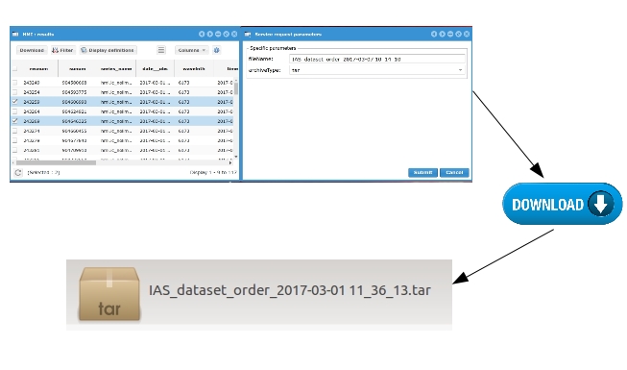Click the Specific parameters fieldset legend
The height and width of the screenshot is (370, 627).
(273, 48)
